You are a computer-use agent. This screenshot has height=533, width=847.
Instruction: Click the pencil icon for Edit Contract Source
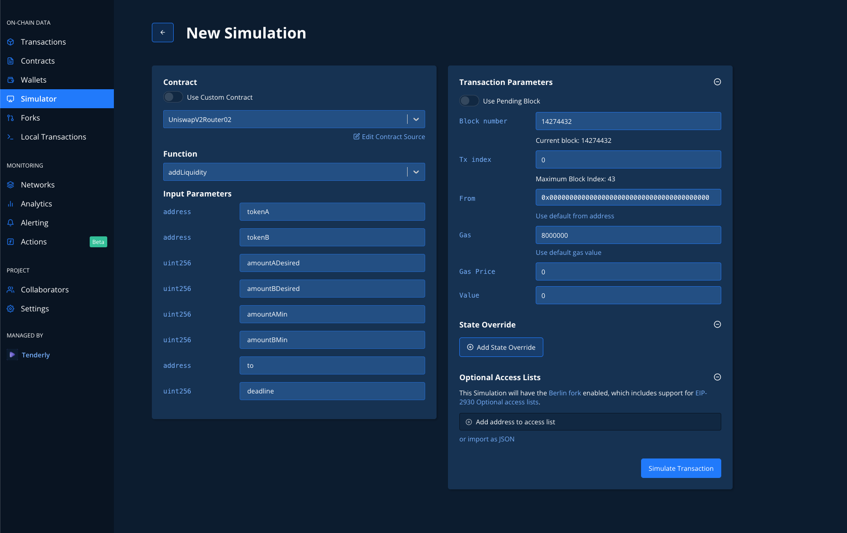356,136
